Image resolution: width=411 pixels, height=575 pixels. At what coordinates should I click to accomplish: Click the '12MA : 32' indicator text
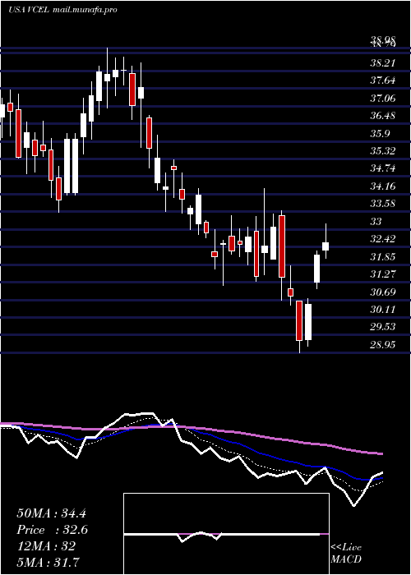(46, 546)
